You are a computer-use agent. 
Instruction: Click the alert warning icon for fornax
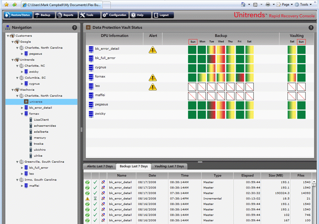pos(153,78)
